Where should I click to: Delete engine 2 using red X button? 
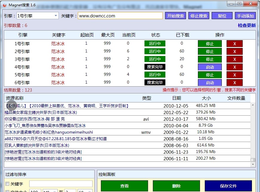(x=234, y=52)
